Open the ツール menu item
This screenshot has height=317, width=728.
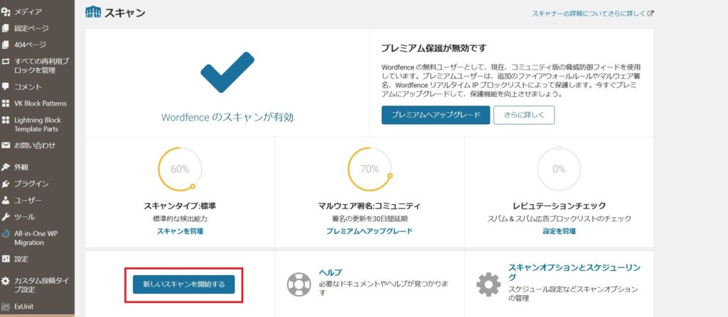25,217
